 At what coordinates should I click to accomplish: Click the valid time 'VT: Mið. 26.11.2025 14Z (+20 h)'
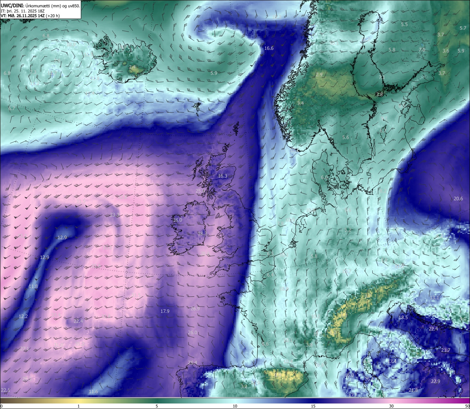coord(30,16)
